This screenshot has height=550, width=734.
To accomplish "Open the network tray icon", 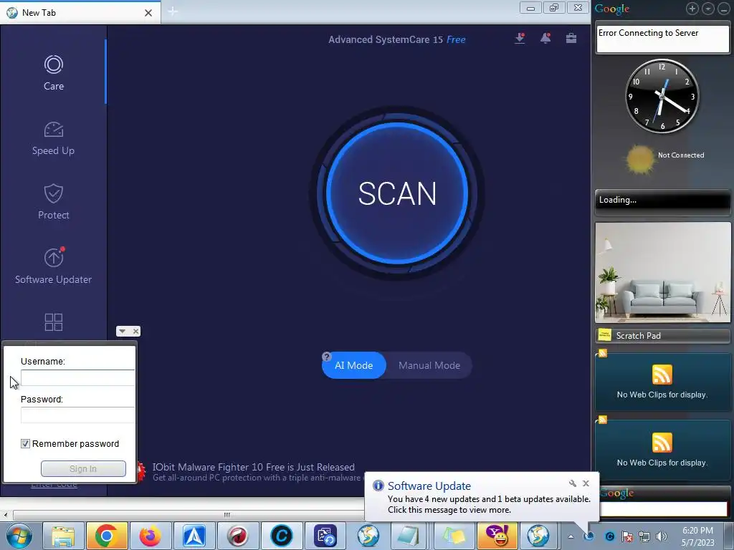I will tap(644, 536).
